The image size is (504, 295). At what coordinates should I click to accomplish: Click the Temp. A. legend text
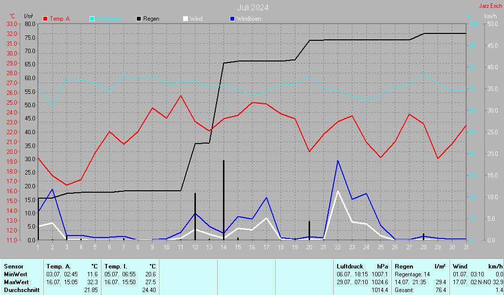pyautogui.click(x=61, y=19)
